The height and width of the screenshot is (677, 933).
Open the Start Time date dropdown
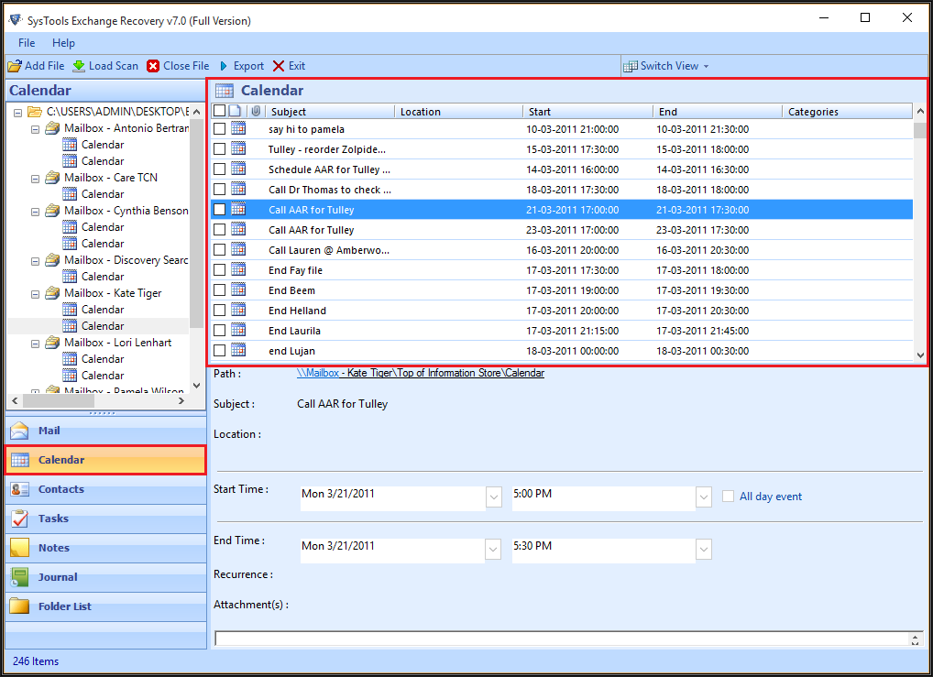coord(494,497)
